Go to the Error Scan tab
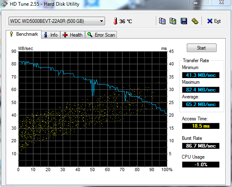 101,35
